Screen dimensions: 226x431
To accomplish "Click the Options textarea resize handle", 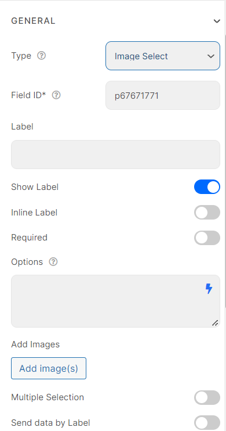I will (215, 323).
